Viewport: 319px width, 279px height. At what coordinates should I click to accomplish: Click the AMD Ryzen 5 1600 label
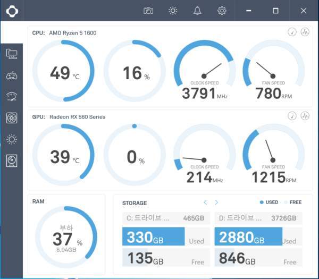[x=73, y=33]
